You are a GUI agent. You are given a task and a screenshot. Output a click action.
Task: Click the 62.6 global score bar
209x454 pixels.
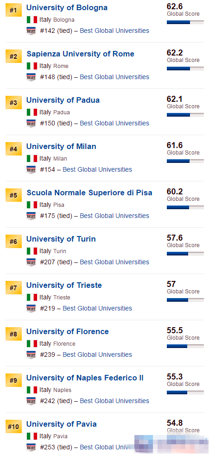tap(185, 22)
